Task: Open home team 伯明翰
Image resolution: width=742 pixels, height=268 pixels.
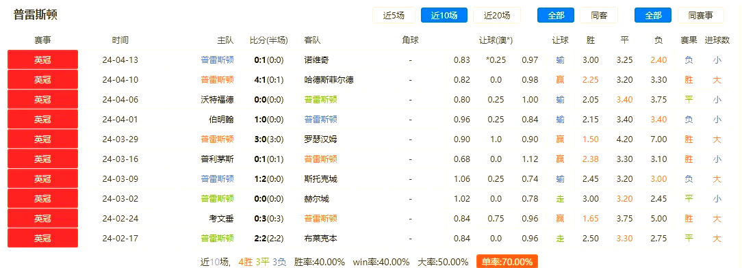Action: 222,120
